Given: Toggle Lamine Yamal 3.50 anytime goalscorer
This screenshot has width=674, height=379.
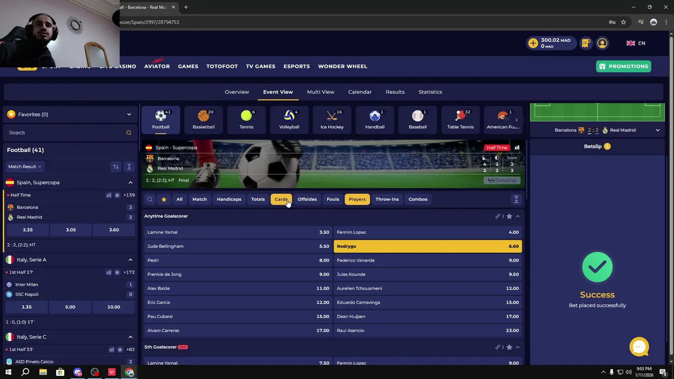Looking at the screenshot, I should coord(238,232).
